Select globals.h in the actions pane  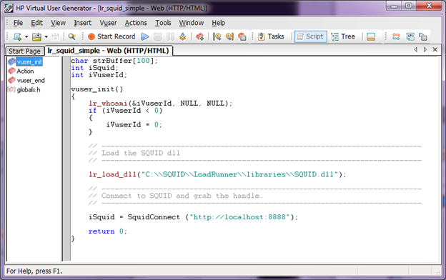click(x=29, y=90)
